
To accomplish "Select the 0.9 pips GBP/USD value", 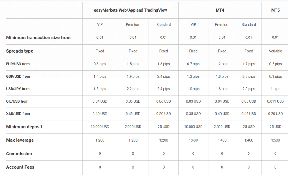I will pyautogui.click(x=275, y=76).
